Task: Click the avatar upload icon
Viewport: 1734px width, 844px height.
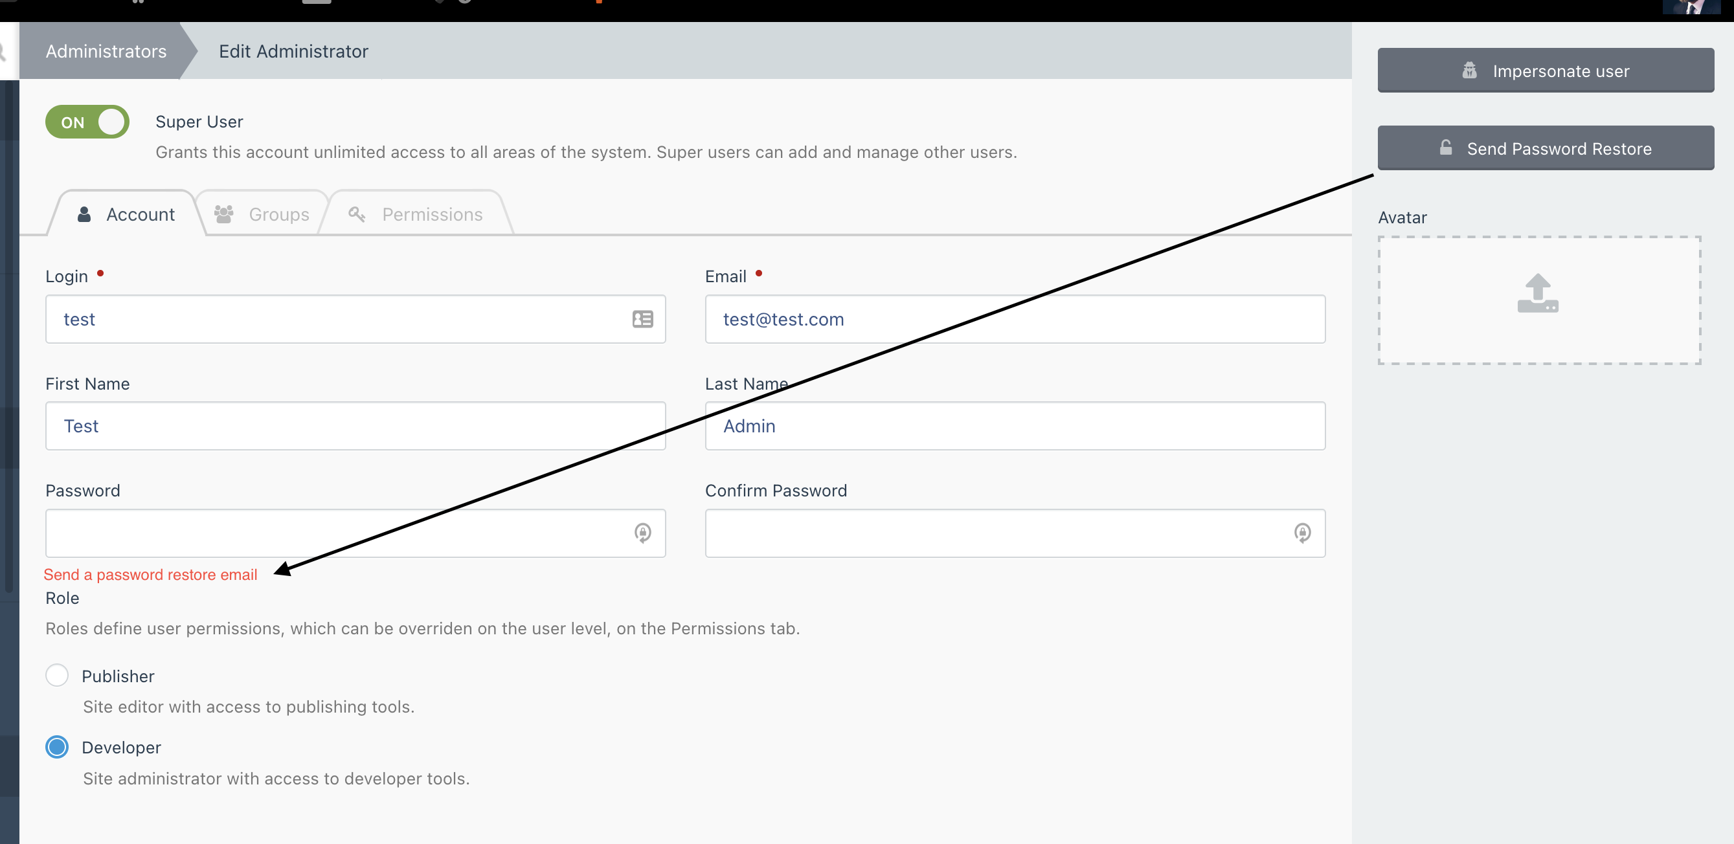Action: click(1537, 293)
